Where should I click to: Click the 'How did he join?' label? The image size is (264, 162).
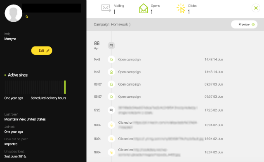click(16, 139)
